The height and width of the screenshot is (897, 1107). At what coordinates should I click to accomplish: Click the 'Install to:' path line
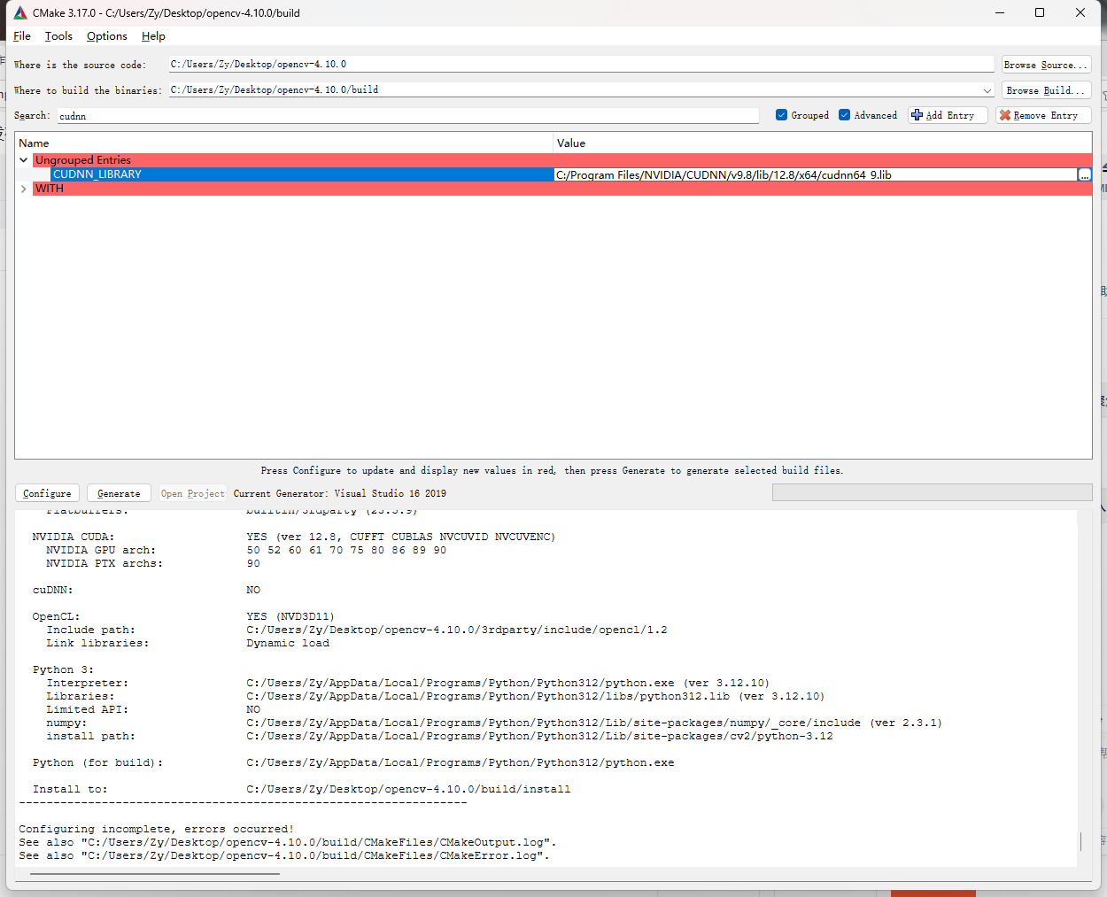302,789
